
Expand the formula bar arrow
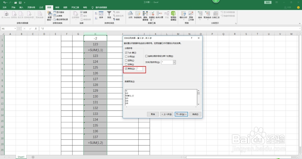tap(300, 29)
